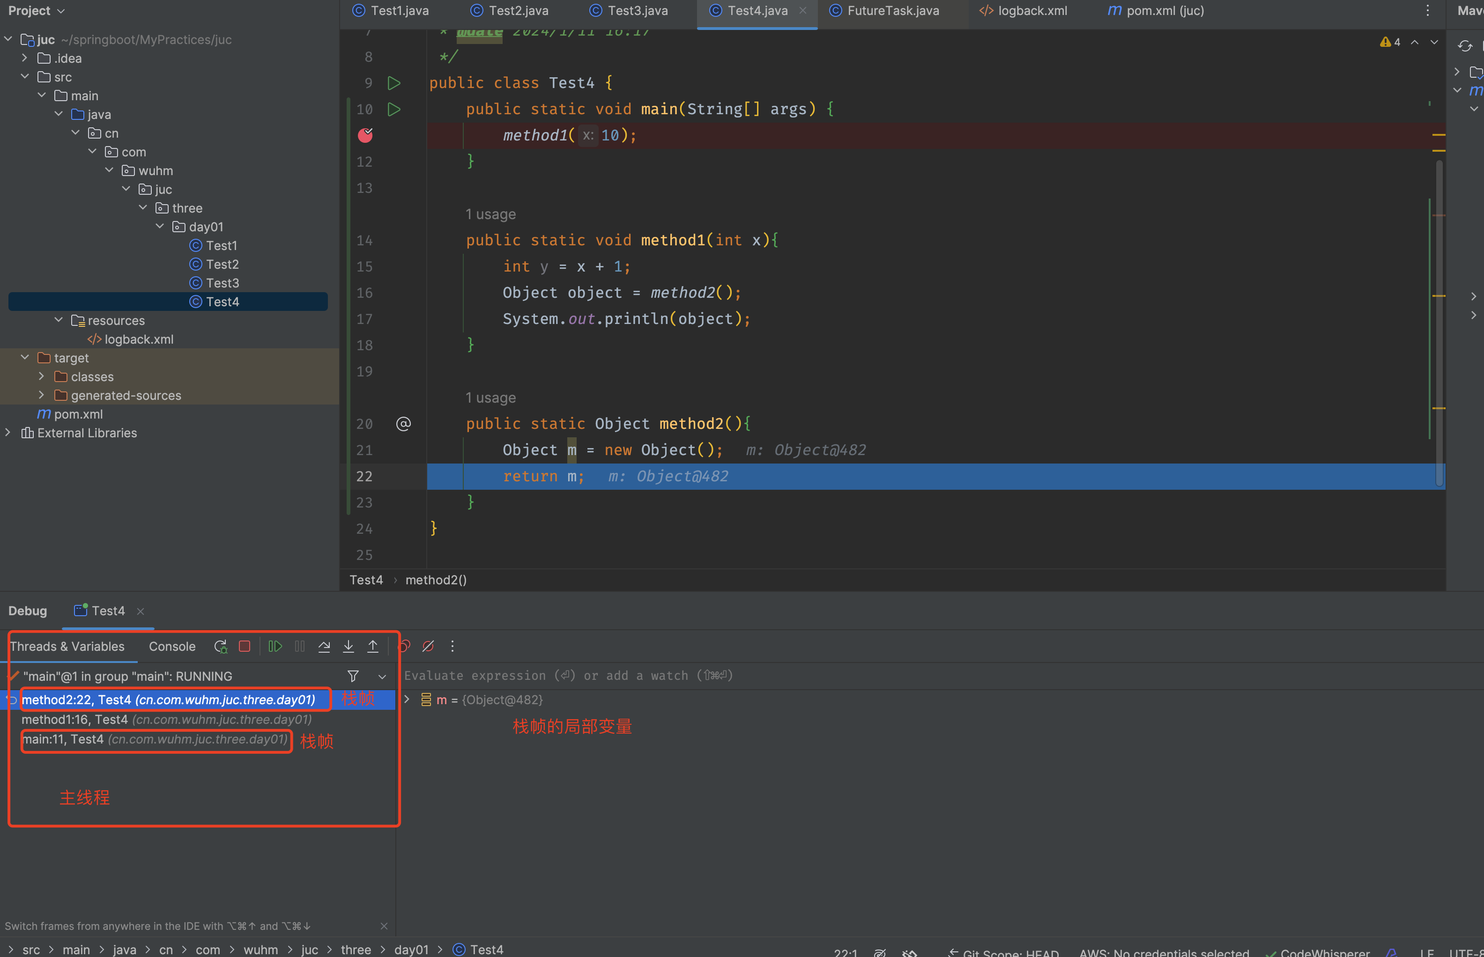Click method2() in editor breadcrumb
1484x957 pixels.
[436, 580]
